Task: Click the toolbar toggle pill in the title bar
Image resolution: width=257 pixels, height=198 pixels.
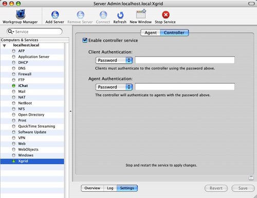Action: tap(251, 4)
